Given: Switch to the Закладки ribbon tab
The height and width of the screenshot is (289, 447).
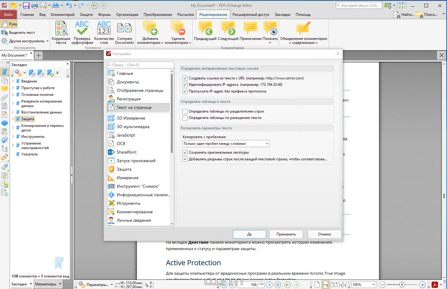Looking at the screenshot, I should [282, 15].
